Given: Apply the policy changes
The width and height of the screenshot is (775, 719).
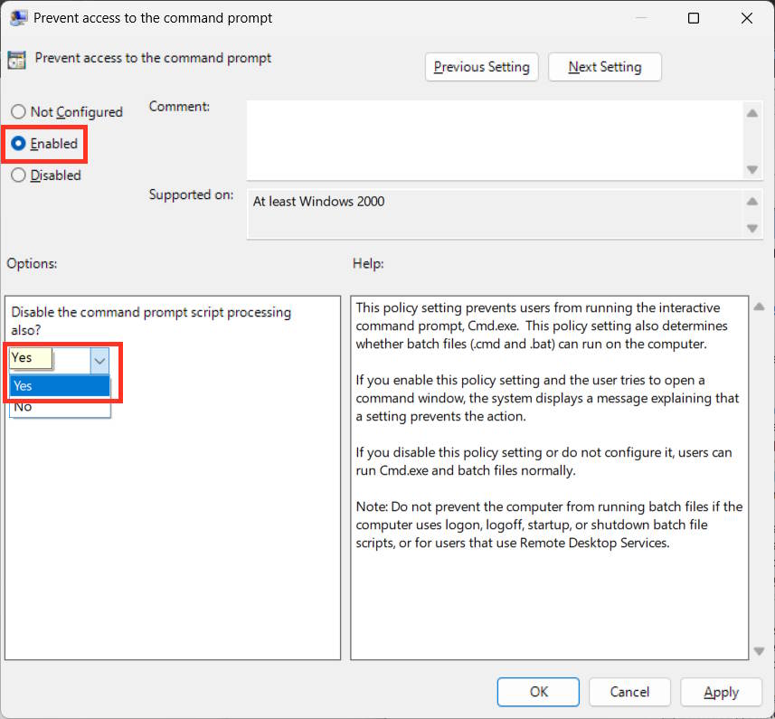Looking at the screenshot, I should pos(721,692).
